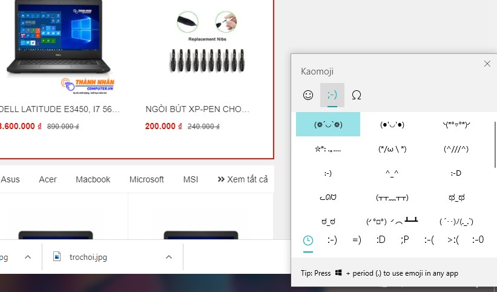Insert the table flip kaomoji
This screenshot has height=292, width=497.
coord(392,221)
